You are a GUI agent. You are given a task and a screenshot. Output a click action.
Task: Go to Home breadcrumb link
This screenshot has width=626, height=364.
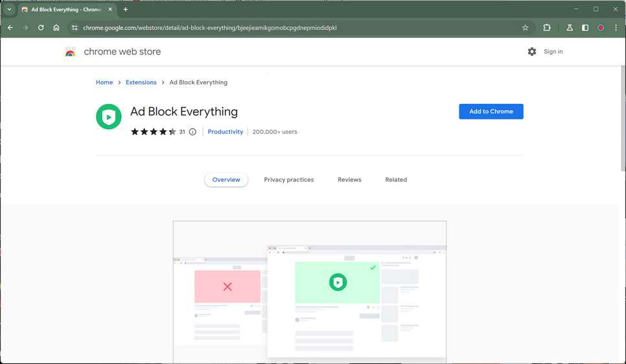click(x=104, y=82)
